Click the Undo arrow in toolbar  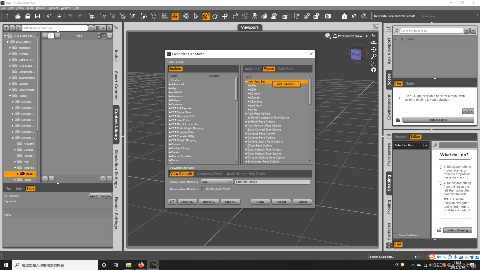pos(70,16)
